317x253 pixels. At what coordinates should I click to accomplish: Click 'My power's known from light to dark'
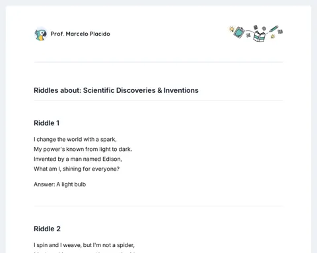click(x=83, y=150)
